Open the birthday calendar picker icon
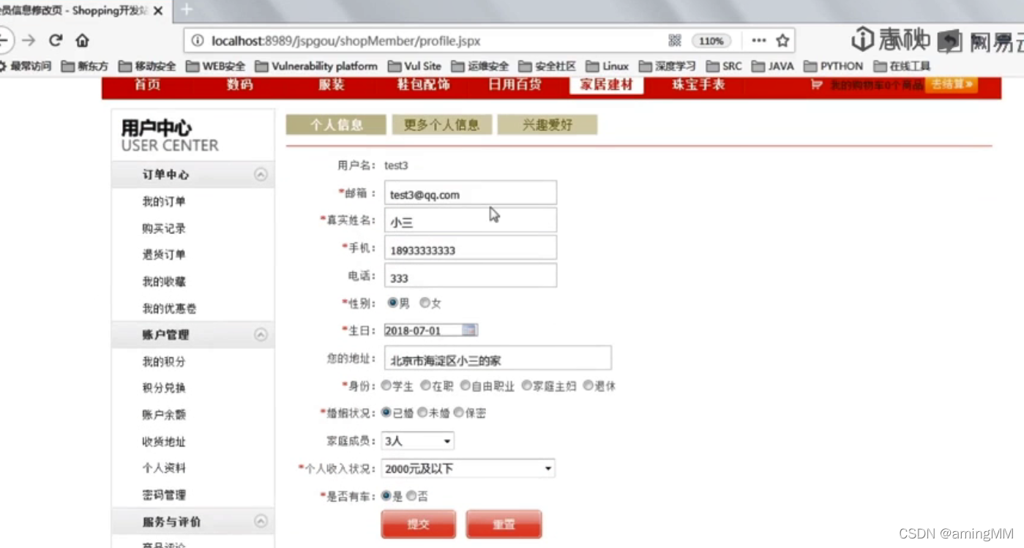The width and height of the screenshot is (1024, 548). pyautogui.click(x=470, y=330)
